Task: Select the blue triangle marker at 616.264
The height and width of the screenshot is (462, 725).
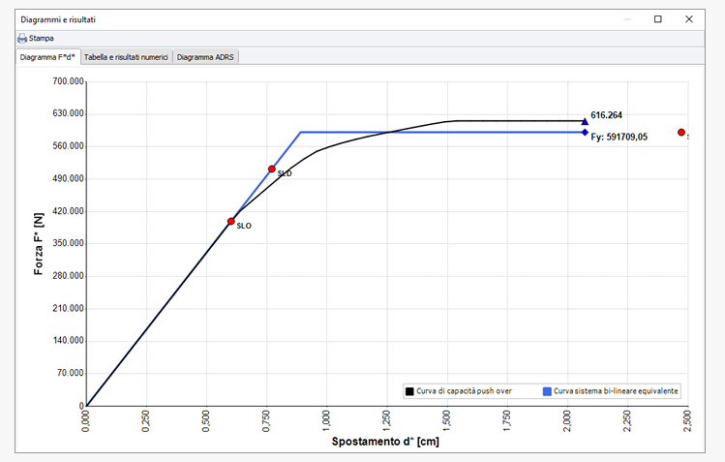Action: pyautogui.click(x=585, y=121)
